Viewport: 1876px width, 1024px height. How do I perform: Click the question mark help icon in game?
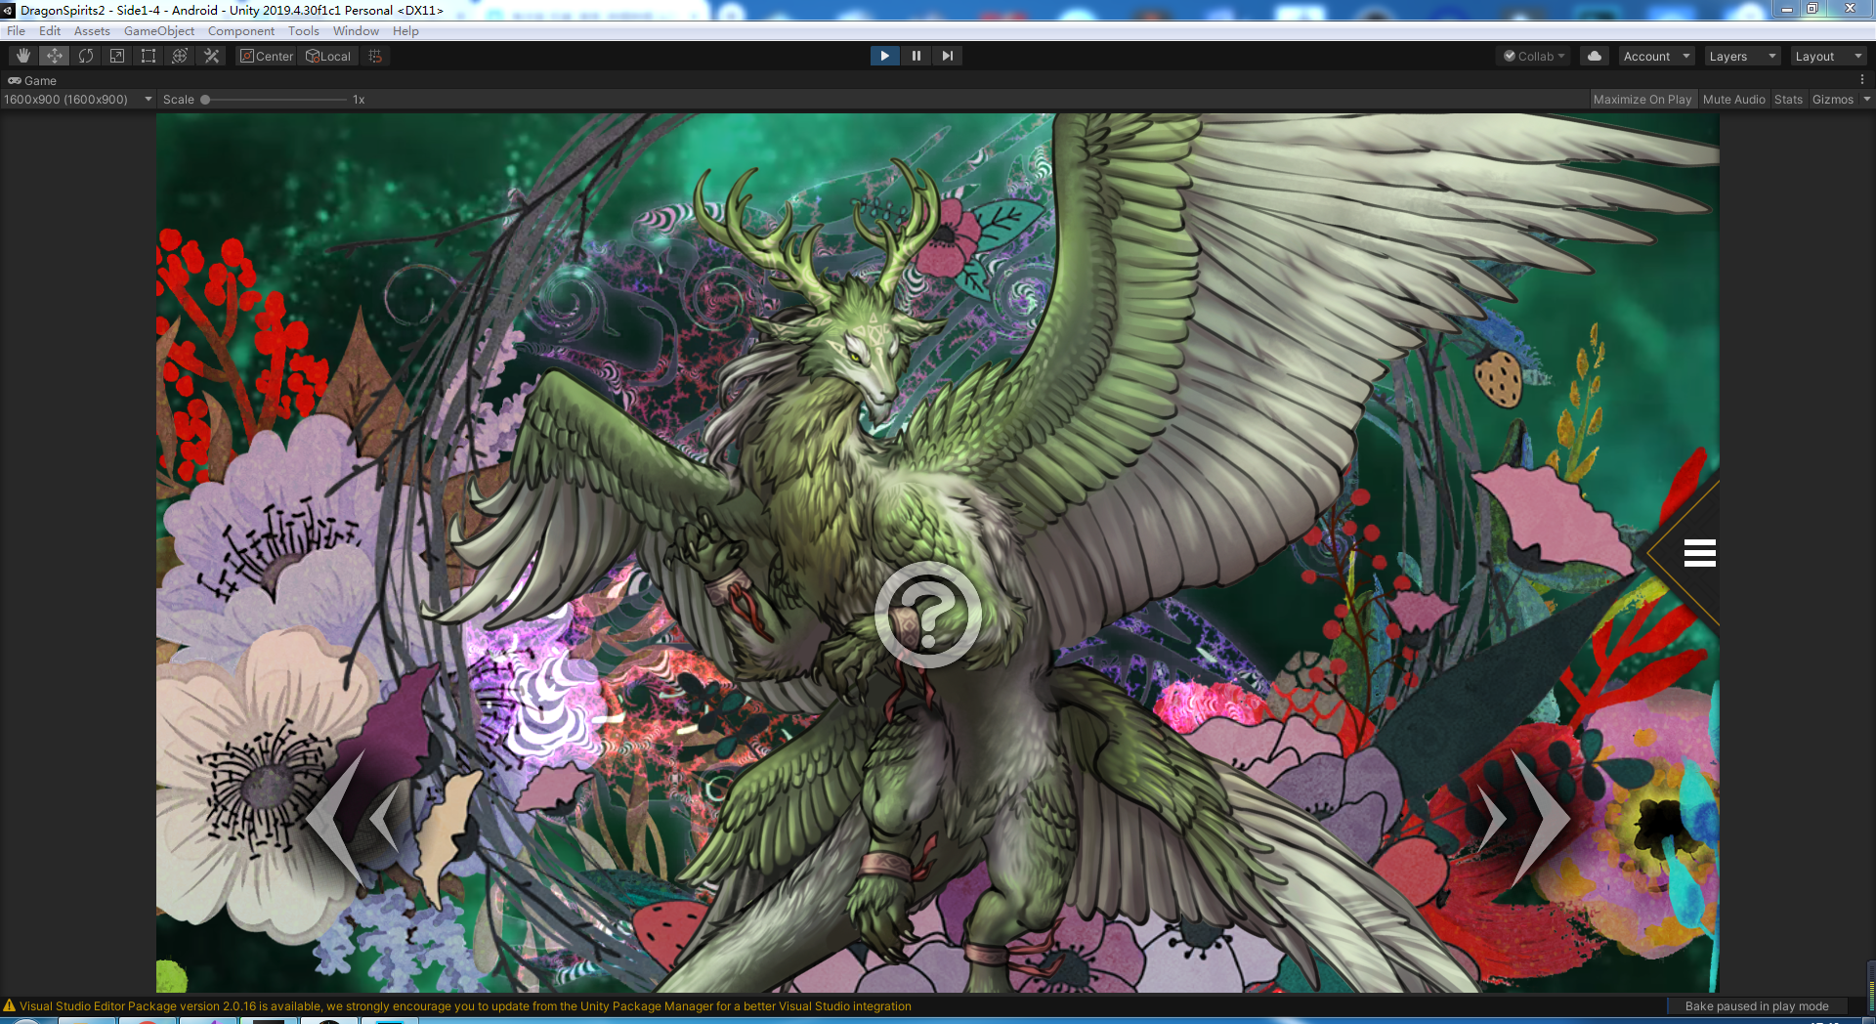(927, 615)
